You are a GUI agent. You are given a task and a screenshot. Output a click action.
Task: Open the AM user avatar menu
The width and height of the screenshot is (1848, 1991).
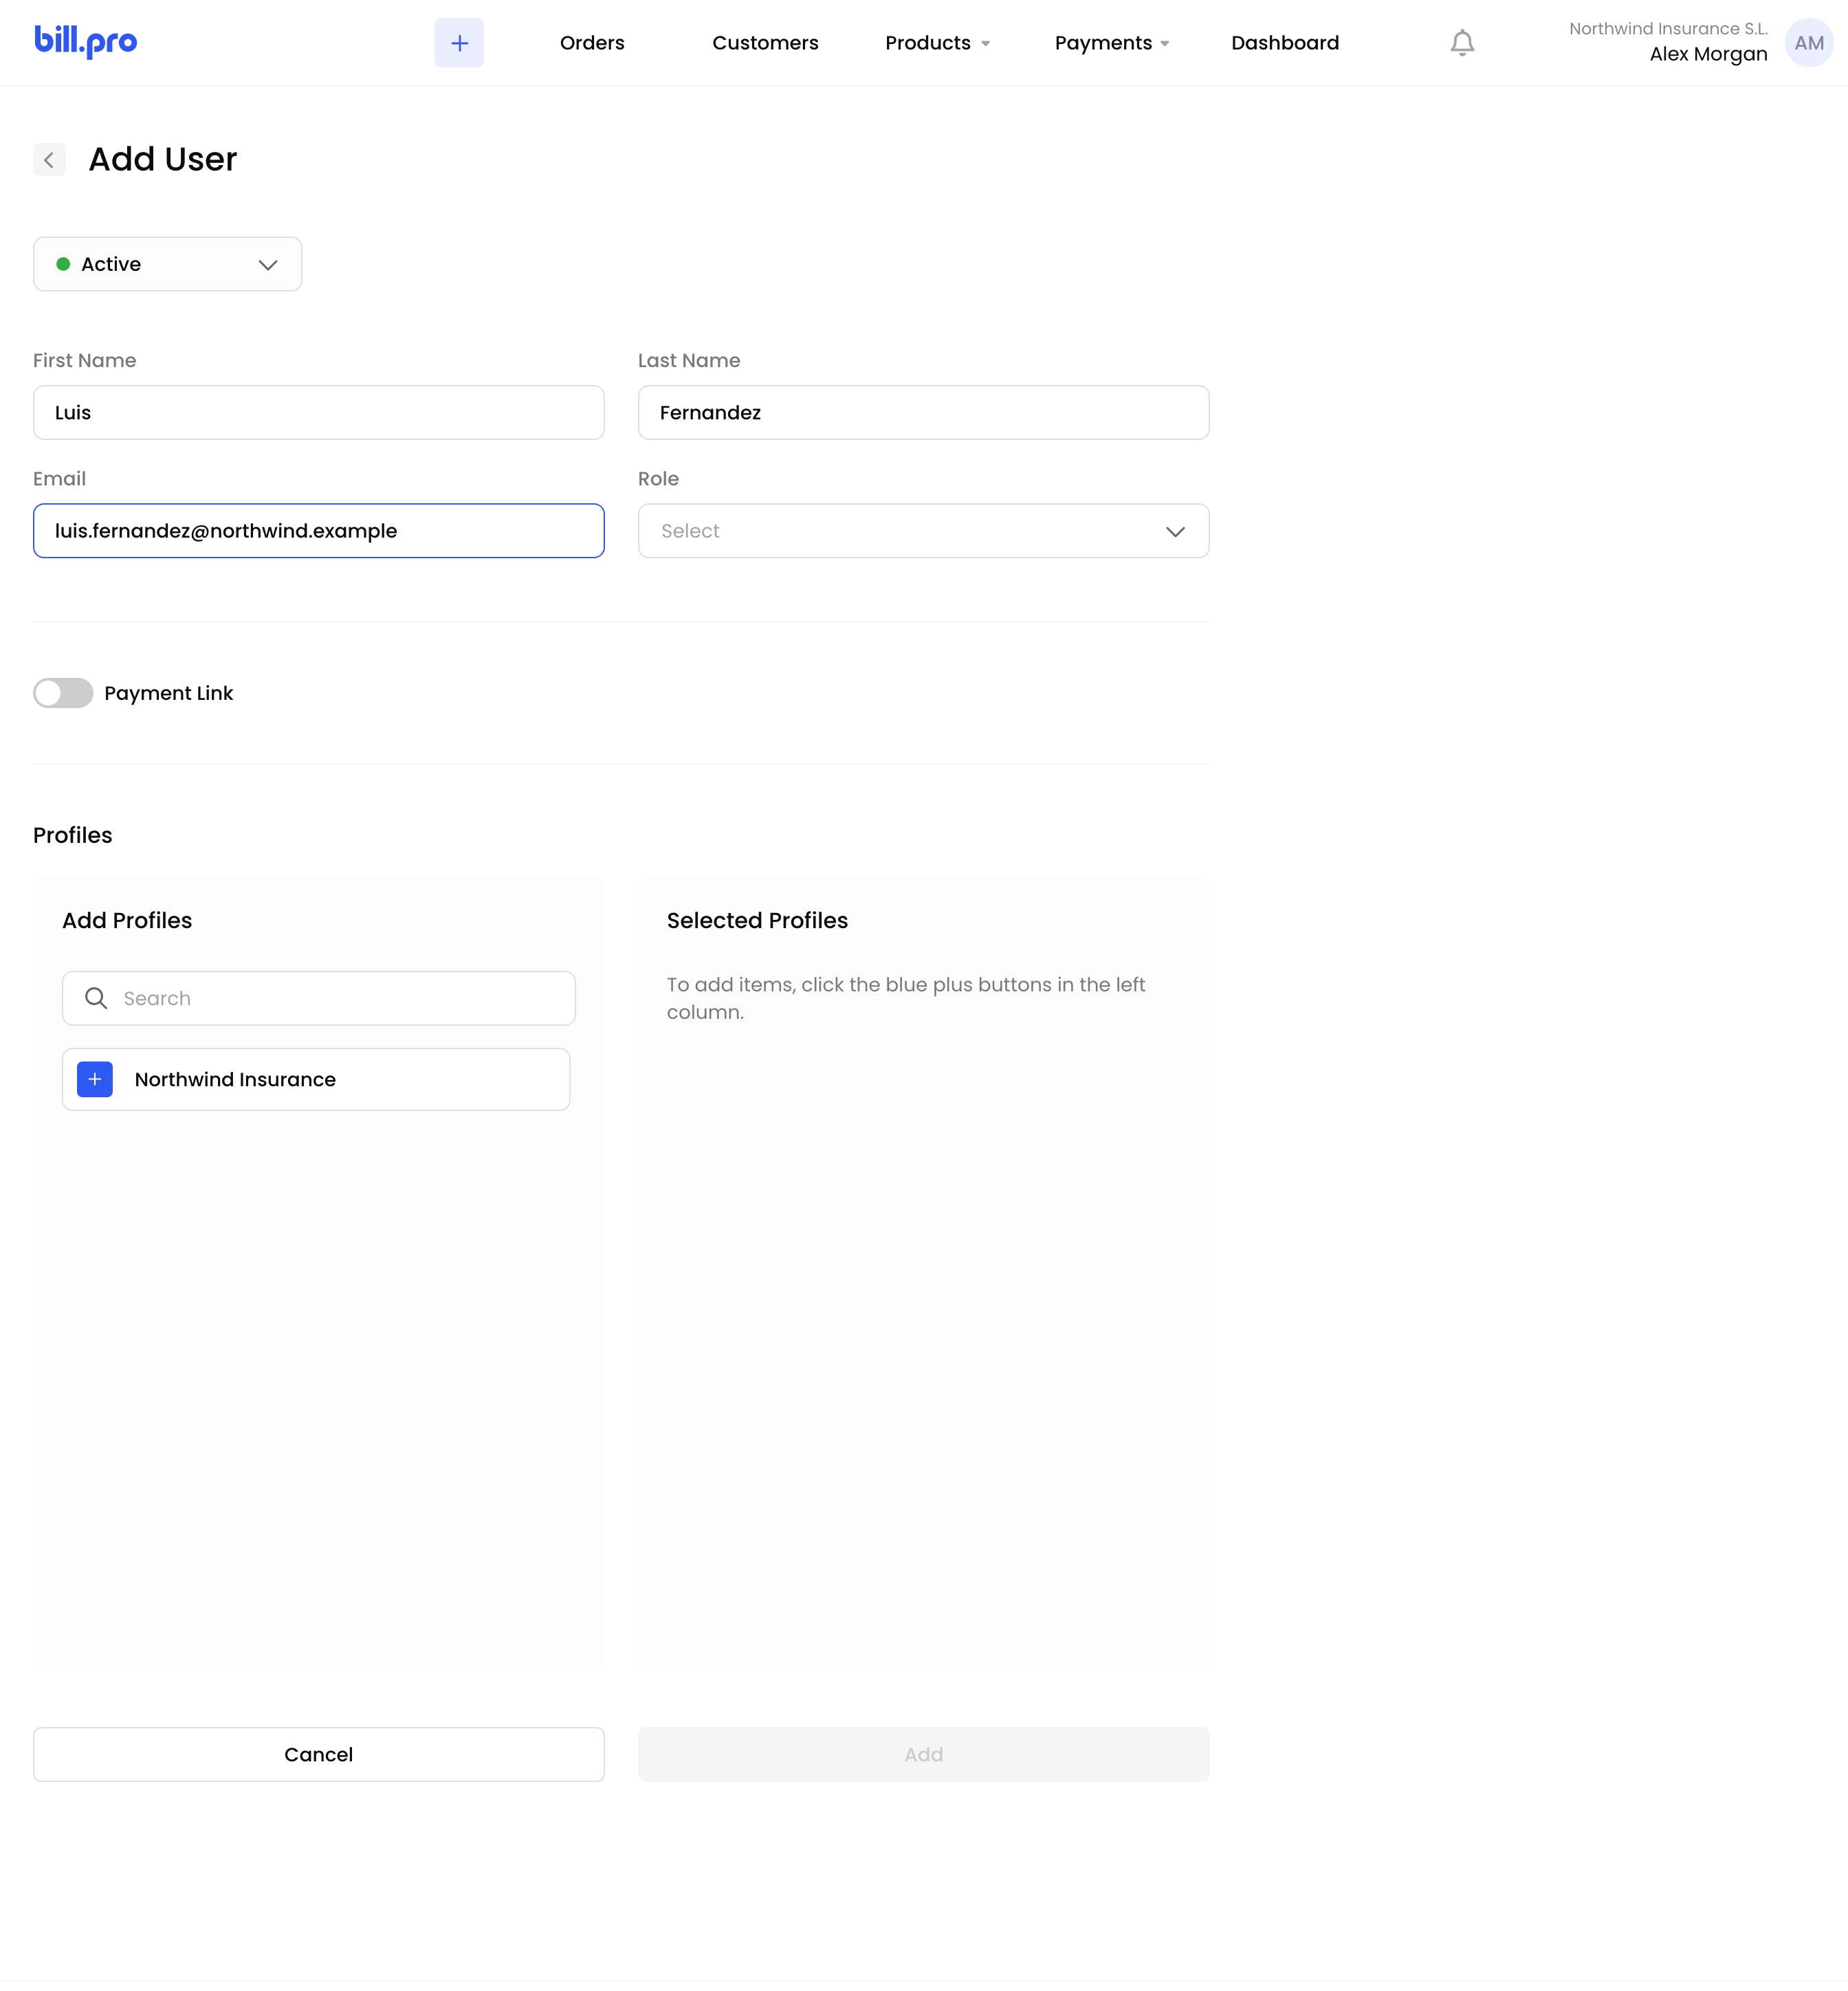[1809, 43]
